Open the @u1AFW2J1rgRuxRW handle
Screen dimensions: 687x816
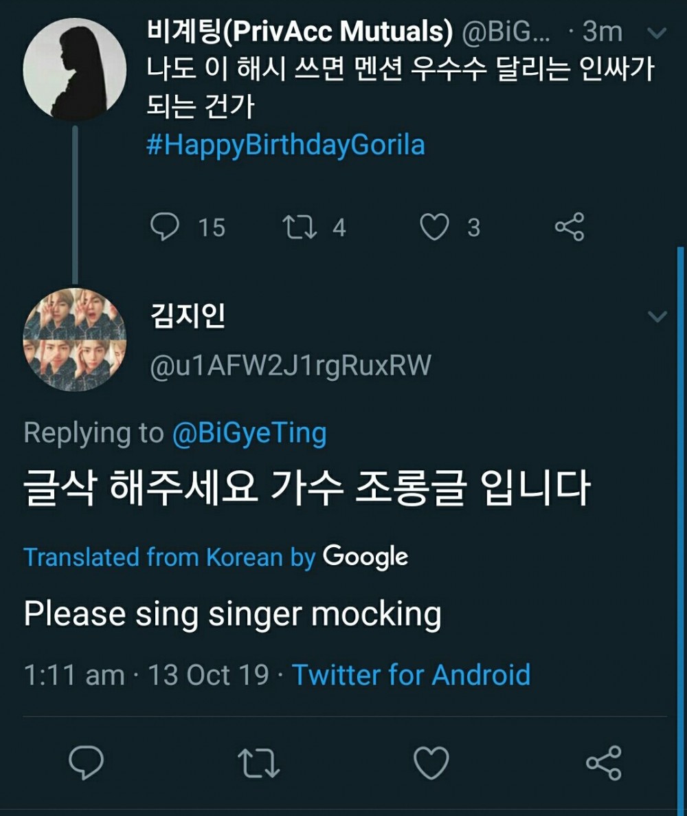(x=290, y=366)
